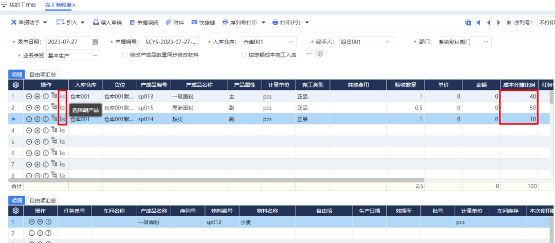The height and width of the screenshot is (243, 555).
Task: Click the 高筋面粉 product name cell
Action: (x=199, y=107)
